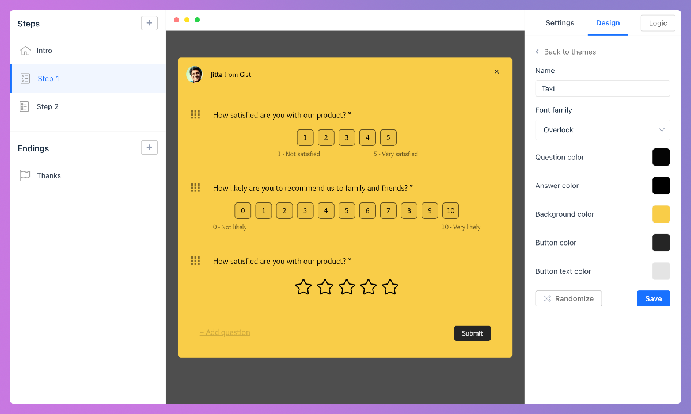The width and height of the screenshot is (691, 414).
Task: Click the flag icon next to Thanks
Action: (25, 175)
